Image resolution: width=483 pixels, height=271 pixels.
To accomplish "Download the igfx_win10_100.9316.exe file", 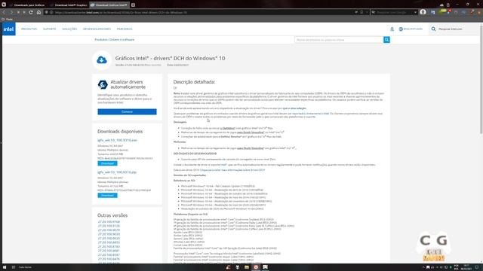I will click(x=107, y=163).
